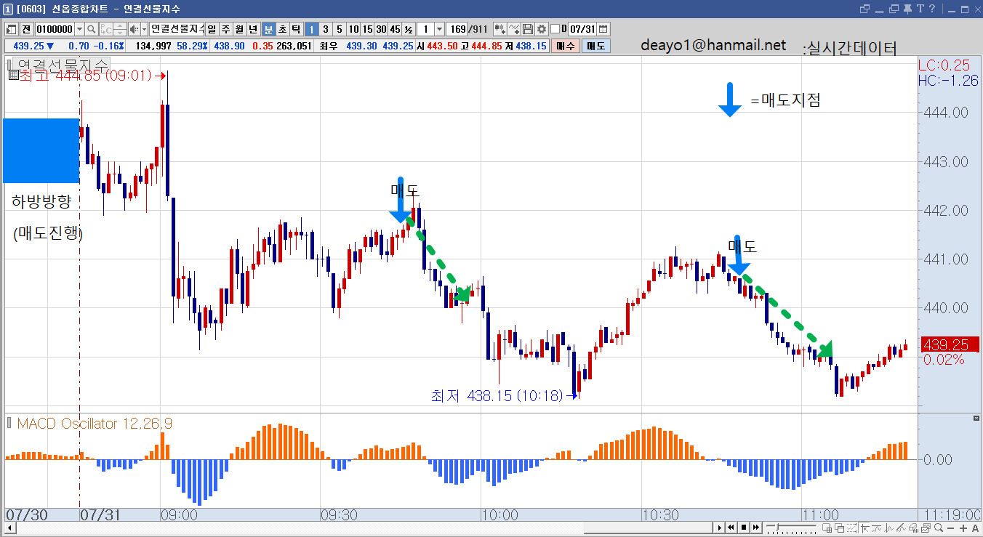This screenshot has height=537, width=983.
Task: Save chart with the floppy disk icon
Action: pos(529,29)
